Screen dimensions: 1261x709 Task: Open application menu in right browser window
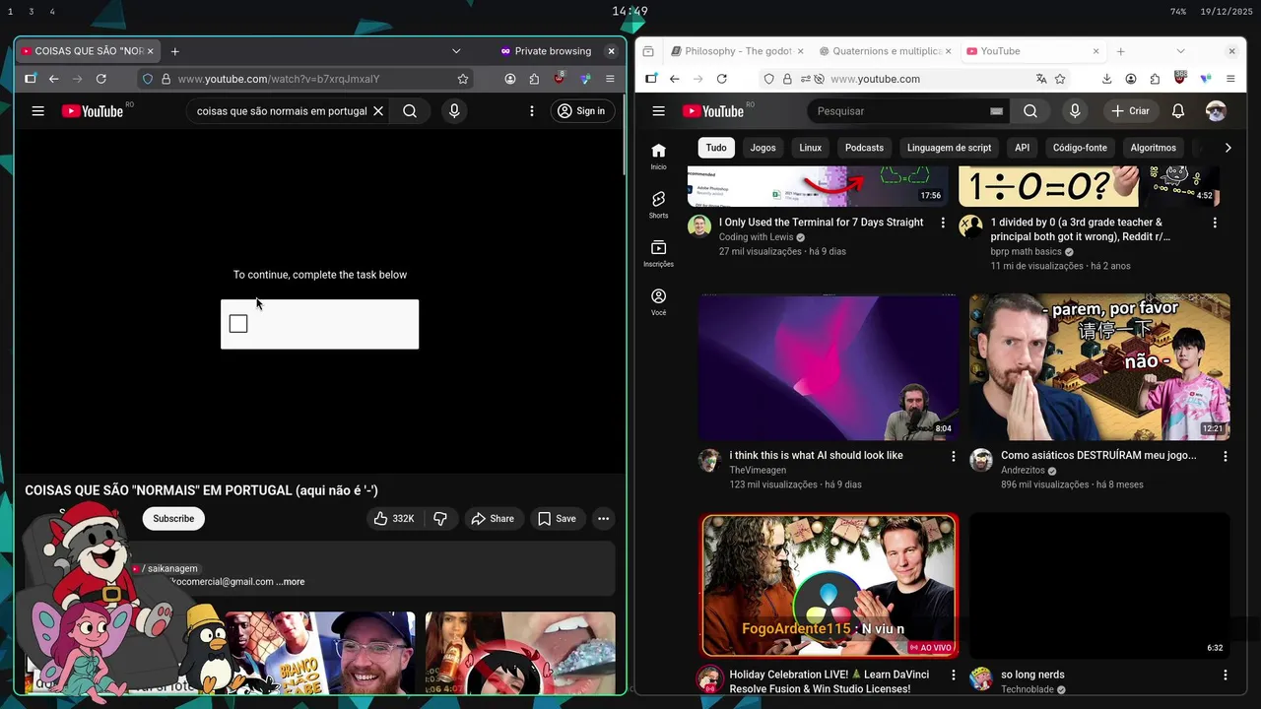click(1230, 79)
